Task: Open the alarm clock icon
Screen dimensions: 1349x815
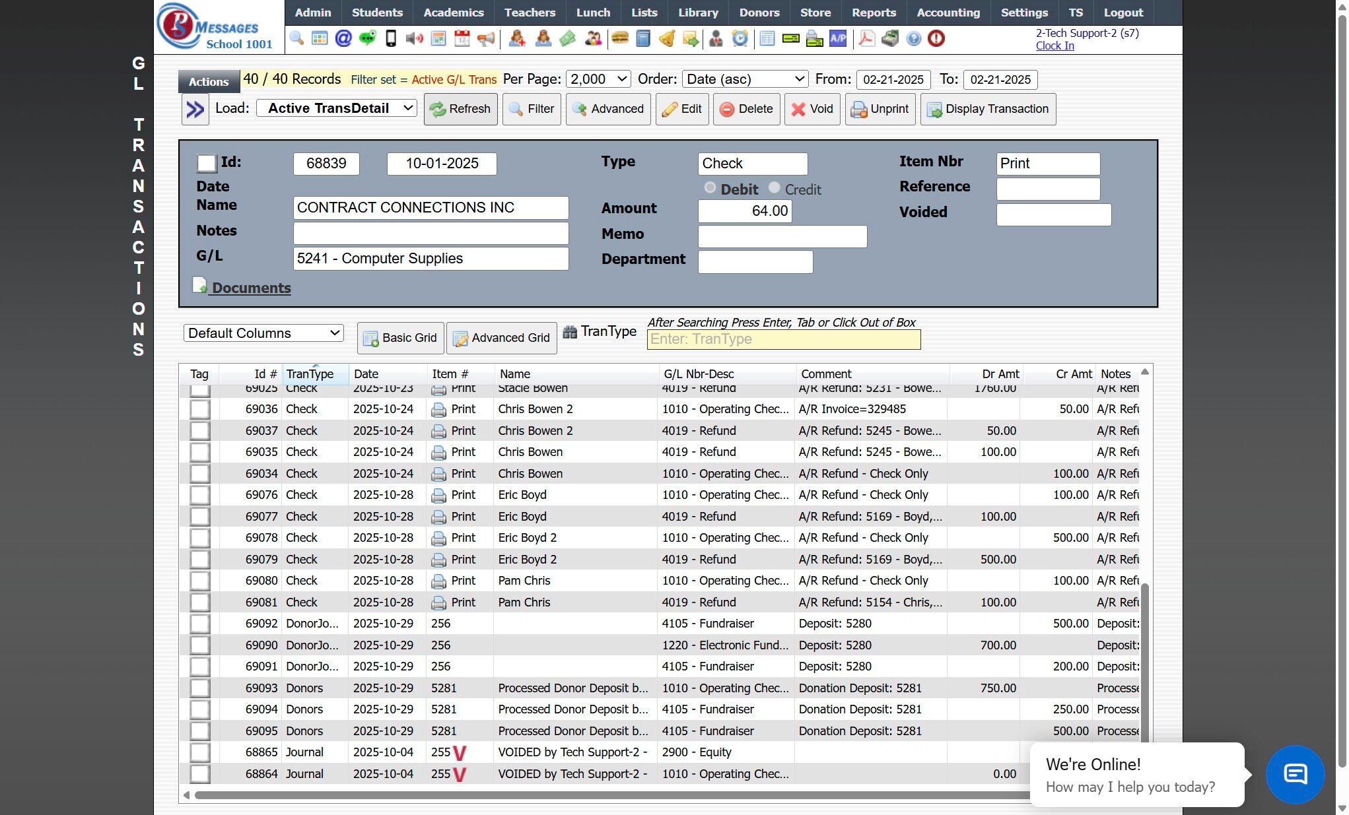Action: pyautogui.click(x=740, y=39)
